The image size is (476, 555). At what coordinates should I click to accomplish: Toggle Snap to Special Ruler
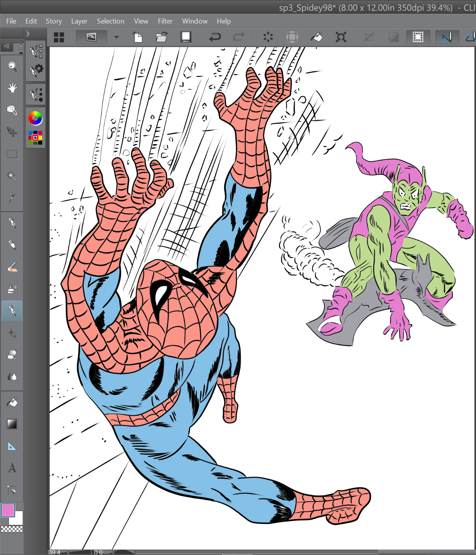(471, 37)
